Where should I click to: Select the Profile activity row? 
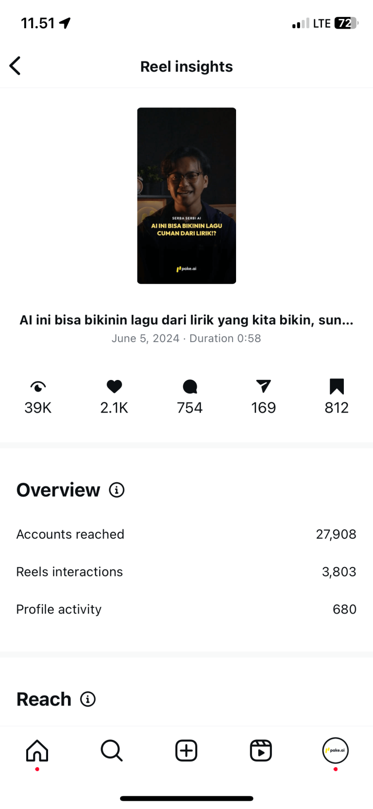(186, 609)
